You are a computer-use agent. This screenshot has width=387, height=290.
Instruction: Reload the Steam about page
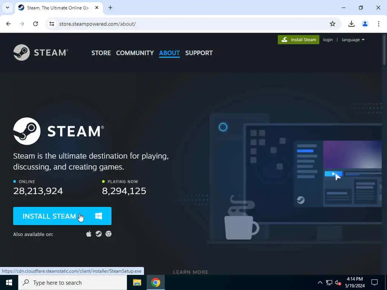pyautogui.click(x=36, y=24)
